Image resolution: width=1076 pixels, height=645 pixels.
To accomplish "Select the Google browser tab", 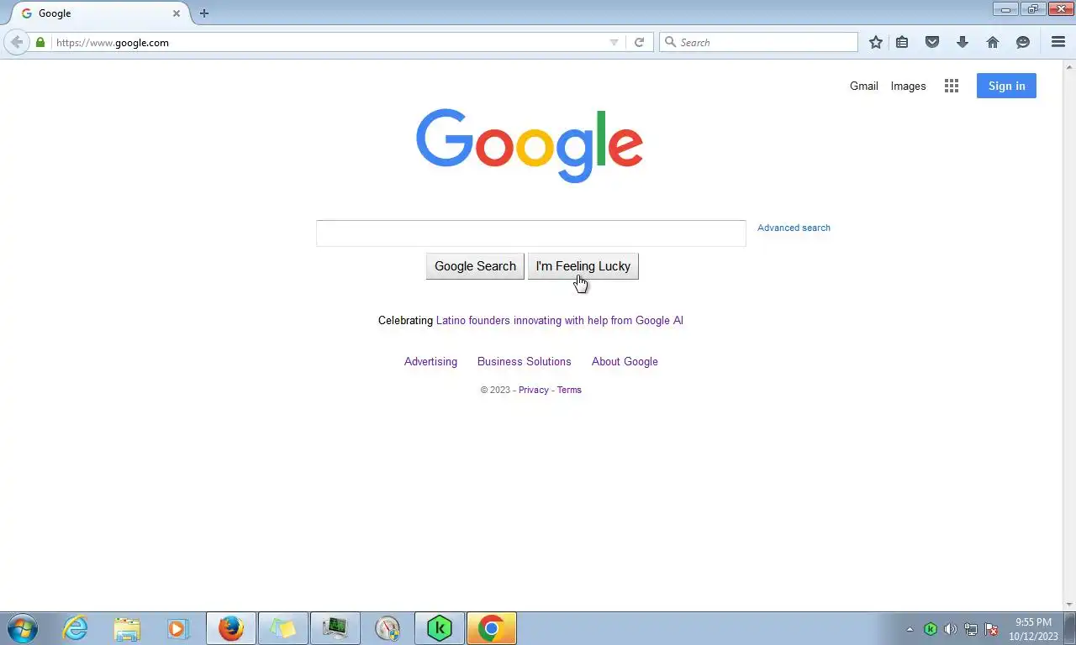I will [x=100, y=13].
